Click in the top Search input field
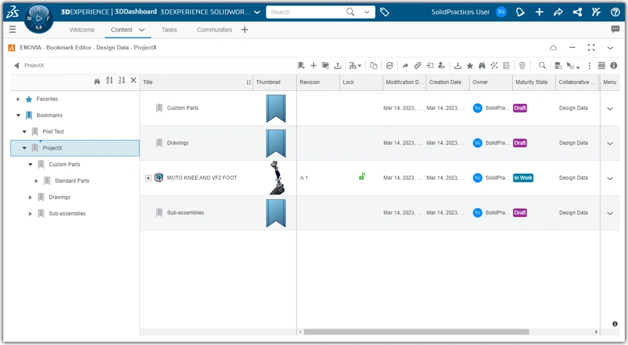This screenshot has width=628, height=345. [x=306, y=12]
